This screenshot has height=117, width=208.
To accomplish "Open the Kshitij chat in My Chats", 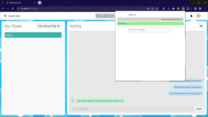I will [33, 35].
